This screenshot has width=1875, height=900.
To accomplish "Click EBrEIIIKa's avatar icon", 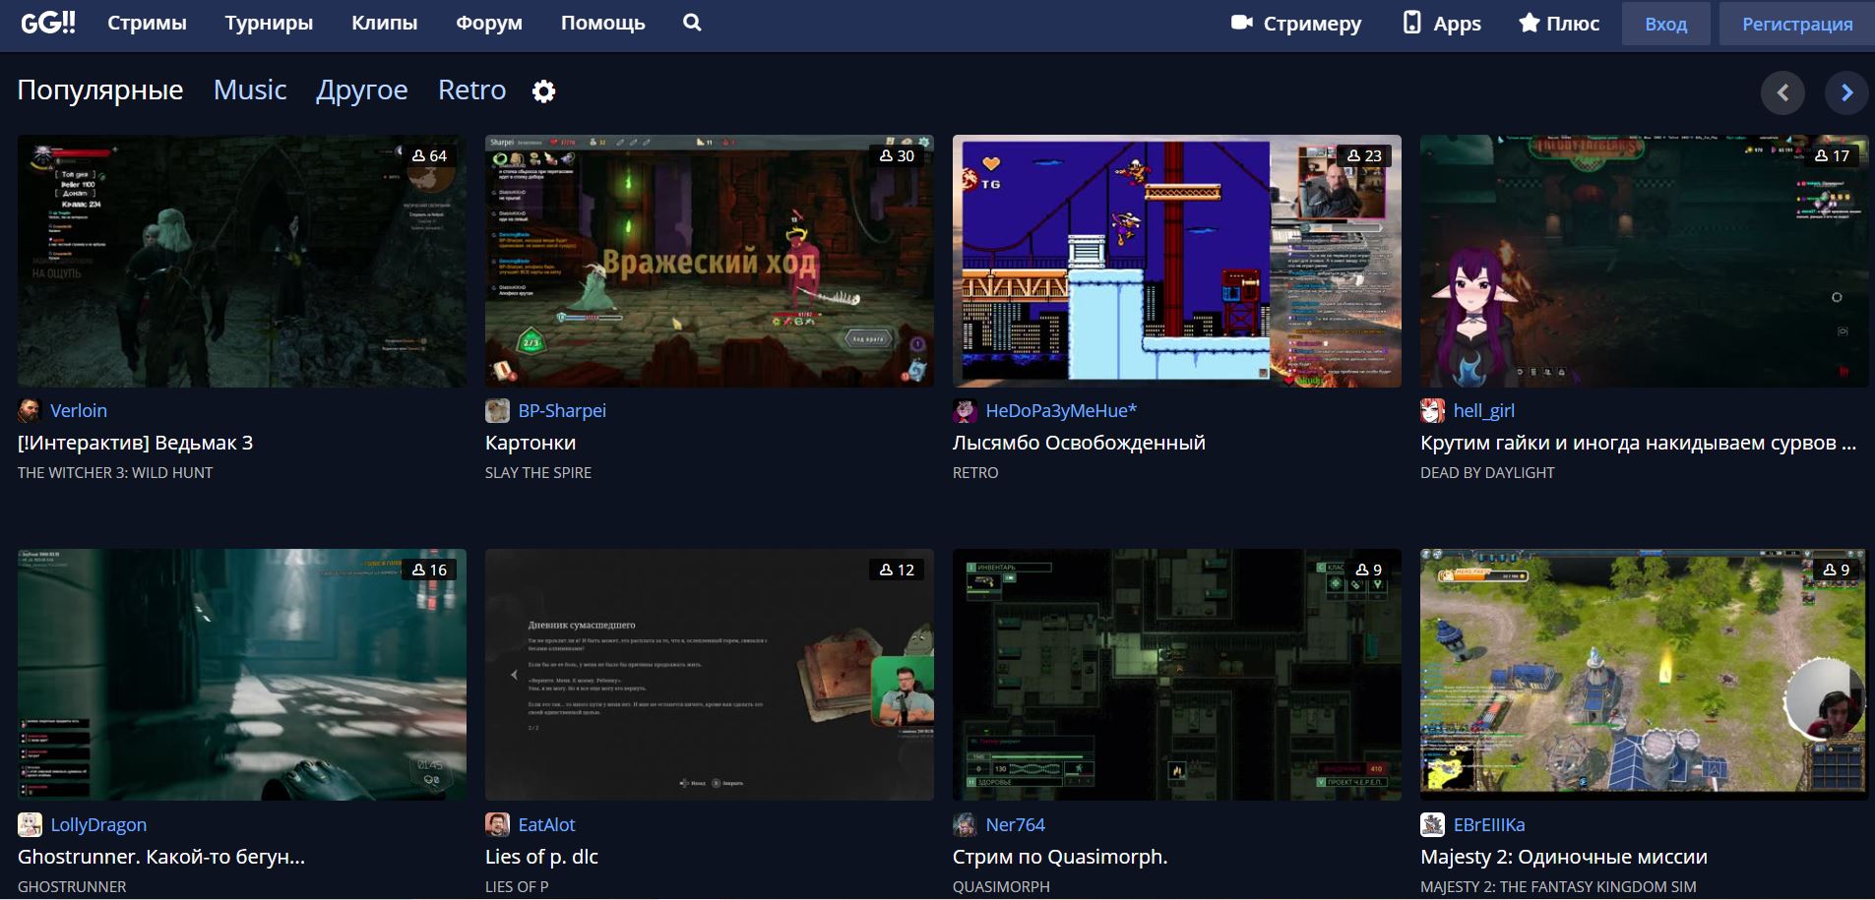I will click(1432, 824).
